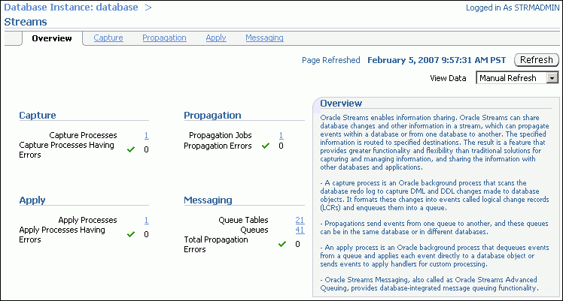Click the Propagation Errors label
The width and height of the screenshot is (563, 301).
pos(218,146)
